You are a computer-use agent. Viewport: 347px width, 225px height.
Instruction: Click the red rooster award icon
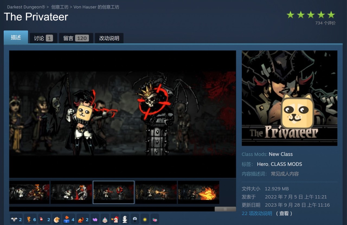[x=115, y=219]
